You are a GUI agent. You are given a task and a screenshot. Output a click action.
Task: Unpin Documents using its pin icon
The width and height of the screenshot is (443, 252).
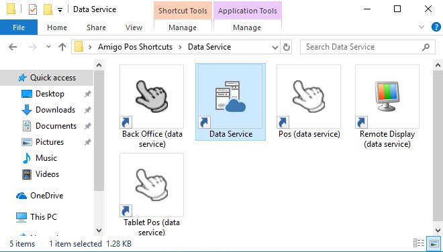point(87,126)
